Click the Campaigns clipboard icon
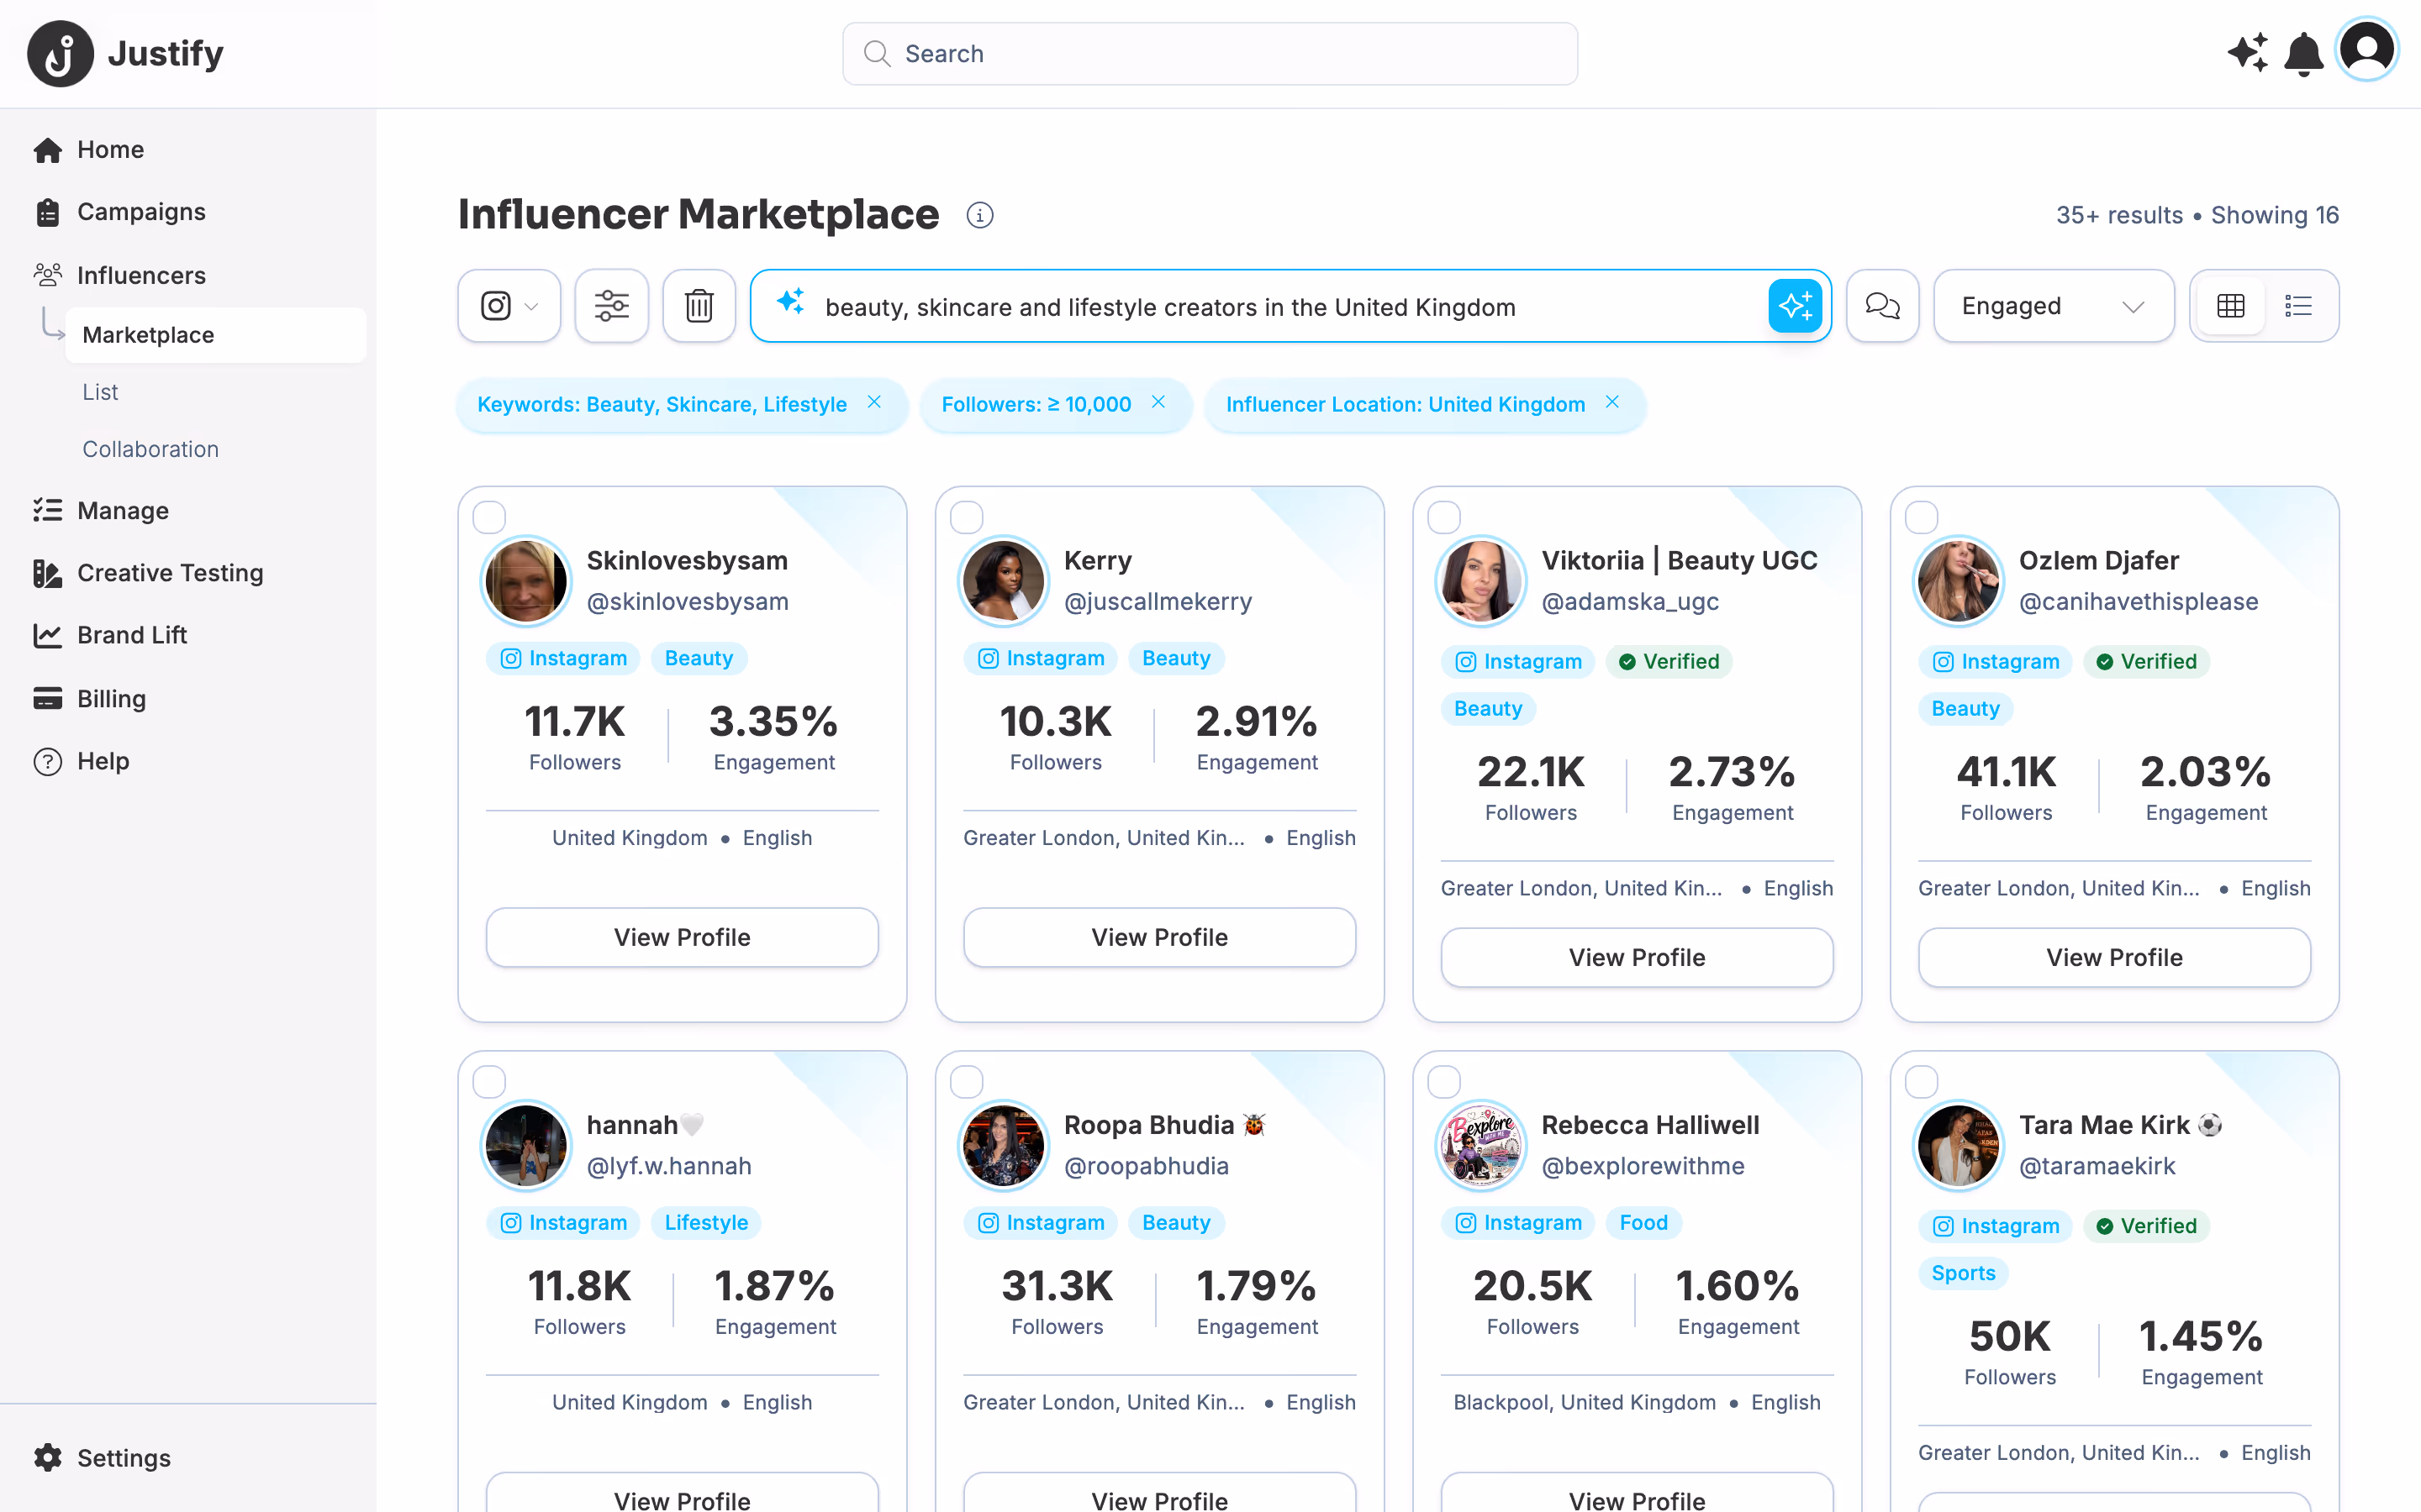The image size is (2421, 1512). (47, 212)
